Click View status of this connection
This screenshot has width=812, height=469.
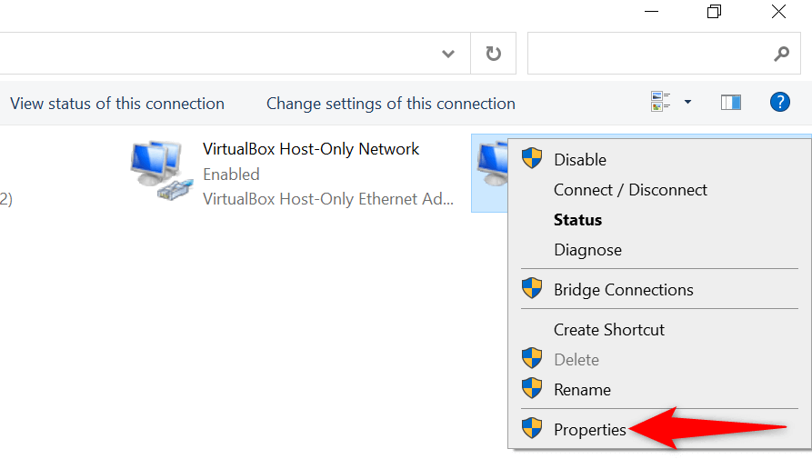pos(117,104)
